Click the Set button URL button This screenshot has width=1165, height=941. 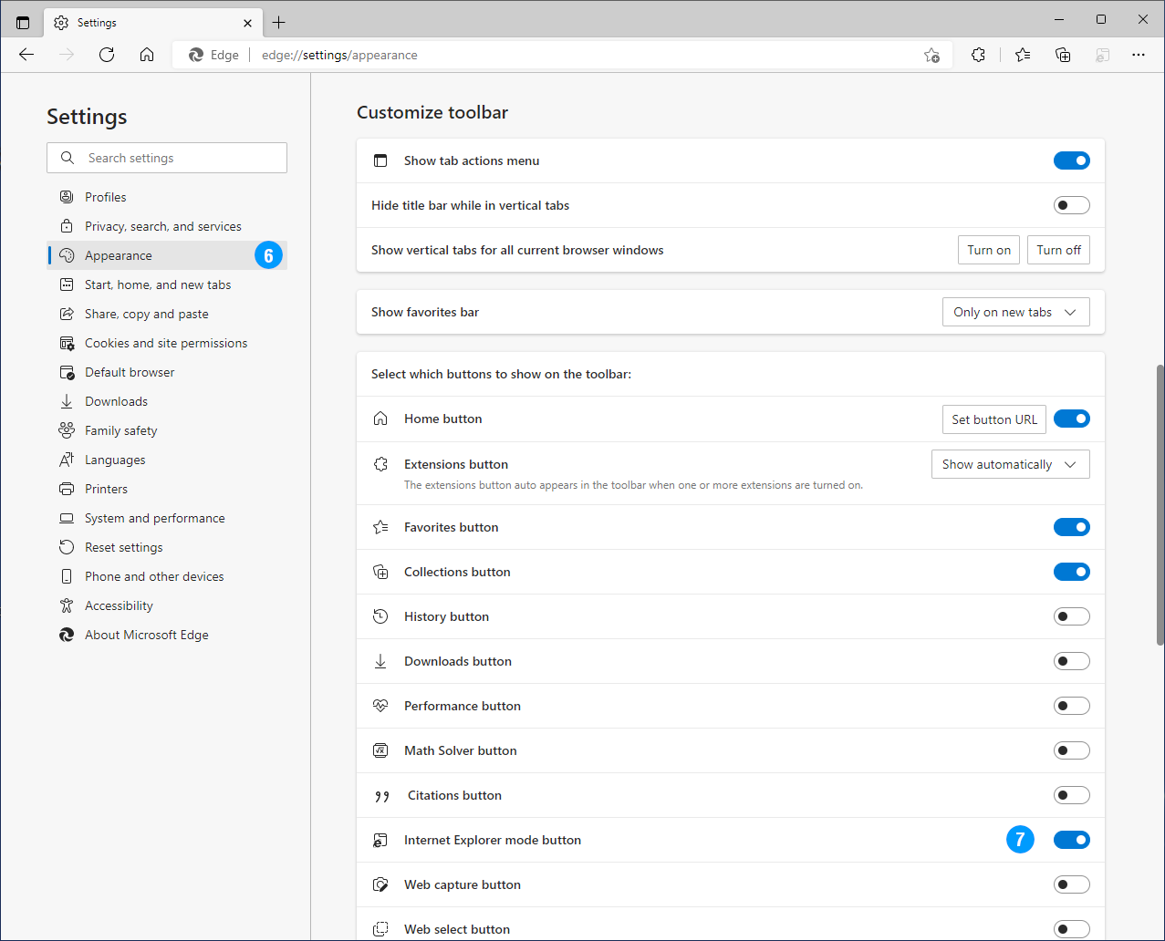click(993, 419)
